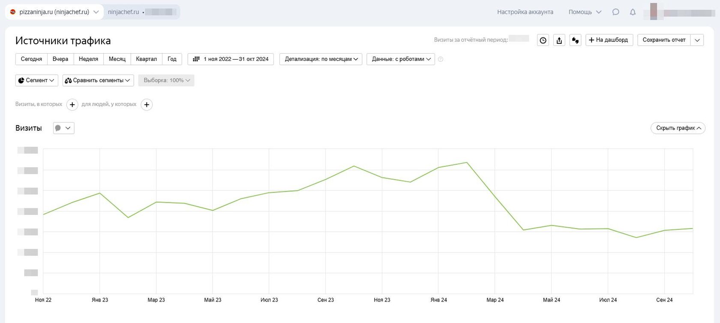Open the pizzaninja.ru counter selector

coord(54,12)
